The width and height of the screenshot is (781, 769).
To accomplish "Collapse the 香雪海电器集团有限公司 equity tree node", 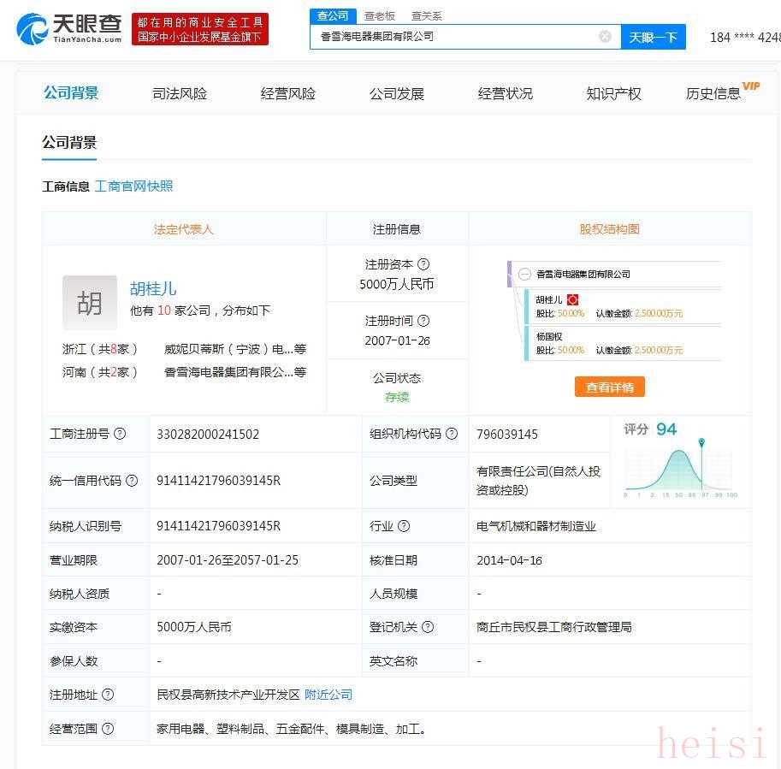I will pos(524,275).
